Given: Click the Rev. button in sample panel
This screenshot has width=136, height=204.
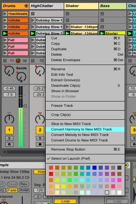Looking at the screenshot, I should coord(24,184).
